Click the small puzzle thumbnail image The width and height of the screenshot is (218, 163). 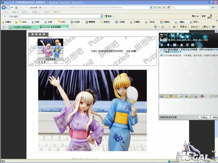point(50,48)
